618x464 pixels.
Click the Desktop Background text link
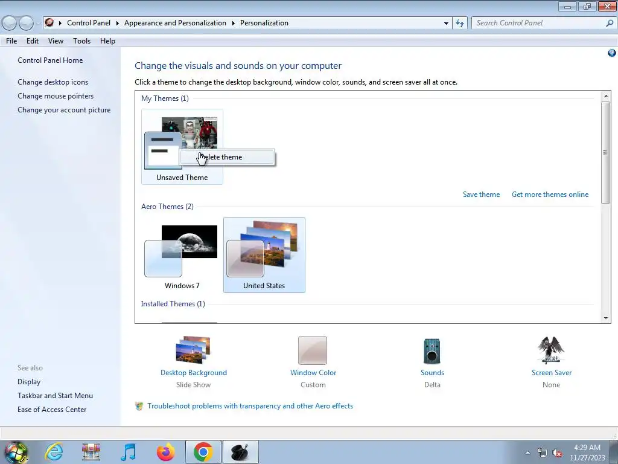click(194, 373)
